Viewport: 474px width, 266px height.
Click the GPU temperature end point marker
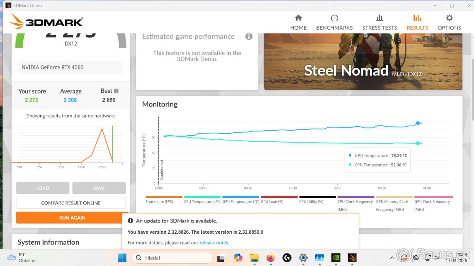pyautogui.click(x=418, y=123)
